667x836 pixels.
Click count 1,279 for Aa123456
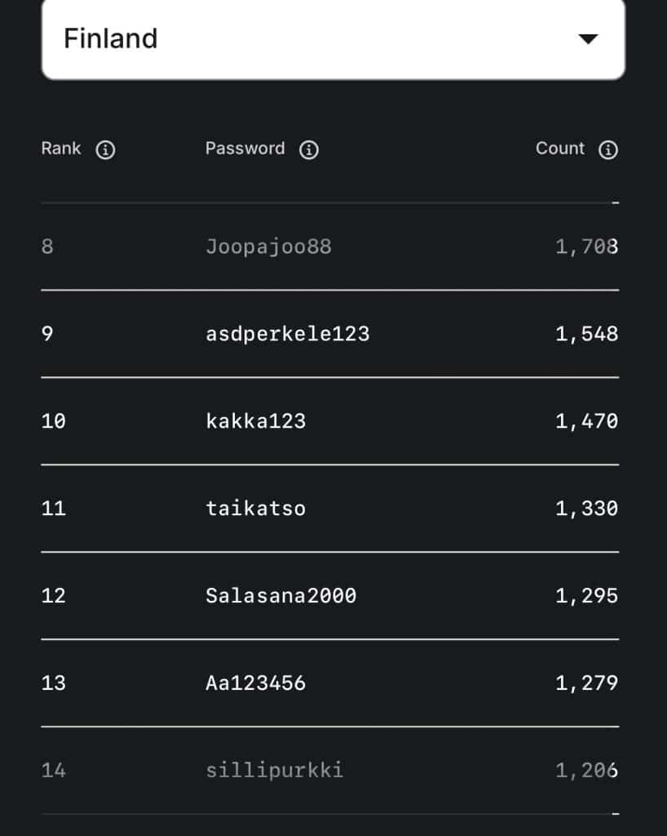click(586, 683)
